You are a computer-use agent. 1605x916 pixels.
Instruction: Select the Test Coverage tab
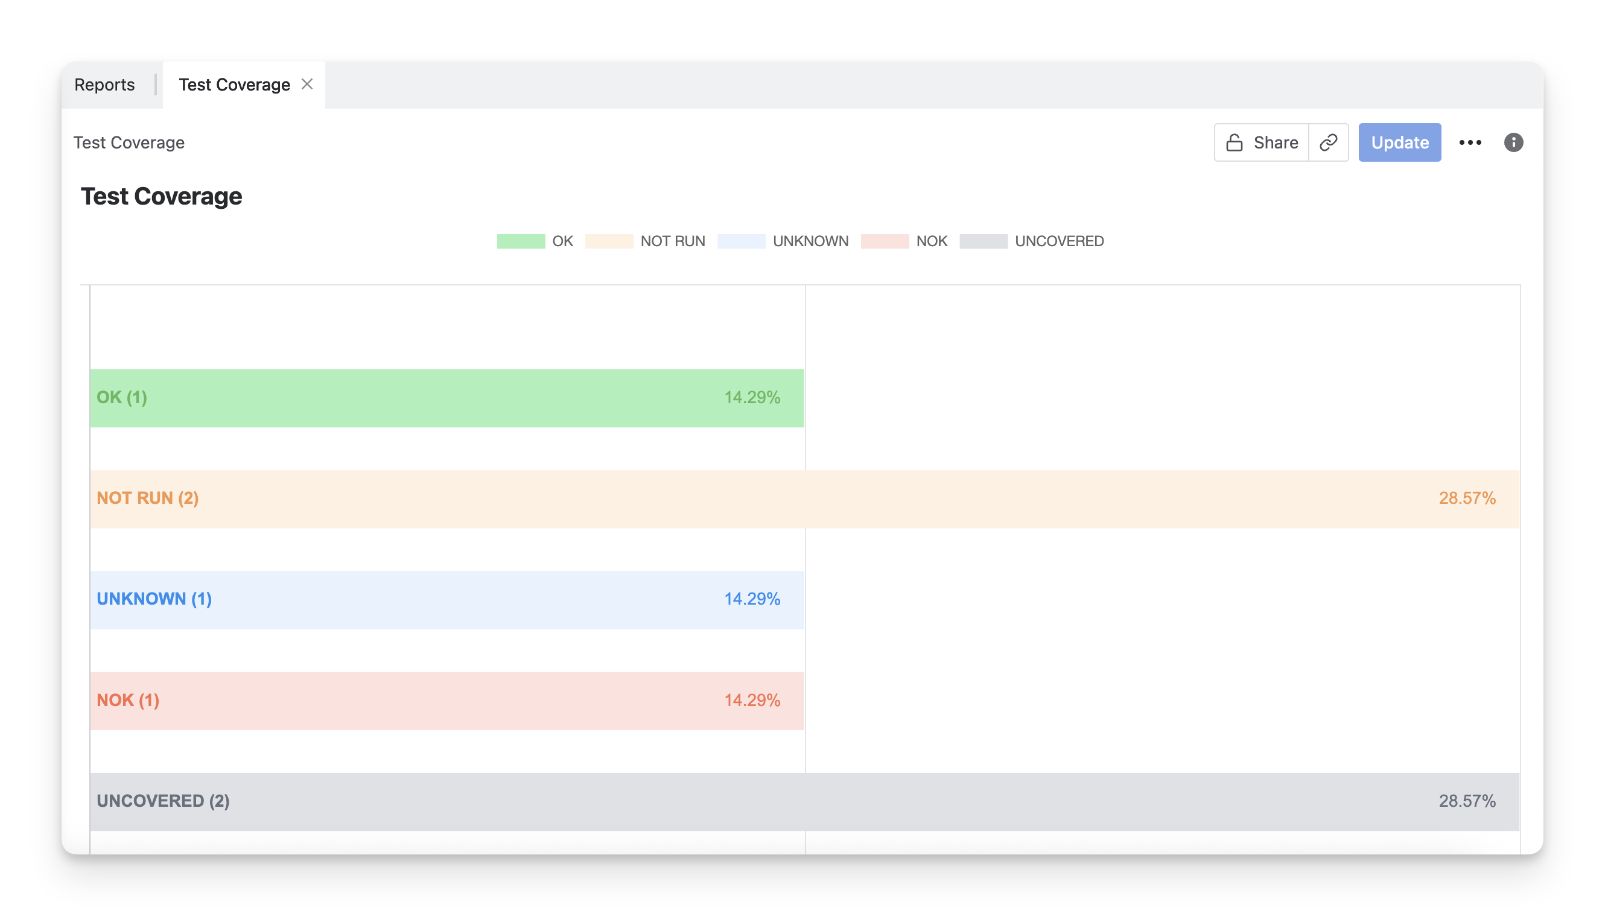(x=234, y=85)
